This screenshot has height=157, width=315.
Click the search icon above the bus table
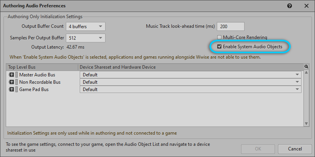click(306, 67)
